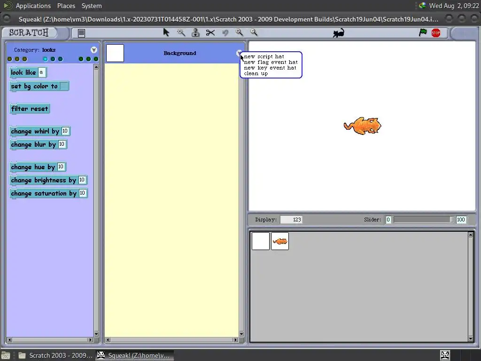481x361 pixels.
Task: Click the sprite library scroll down arrow
Action: click(471, 339)
